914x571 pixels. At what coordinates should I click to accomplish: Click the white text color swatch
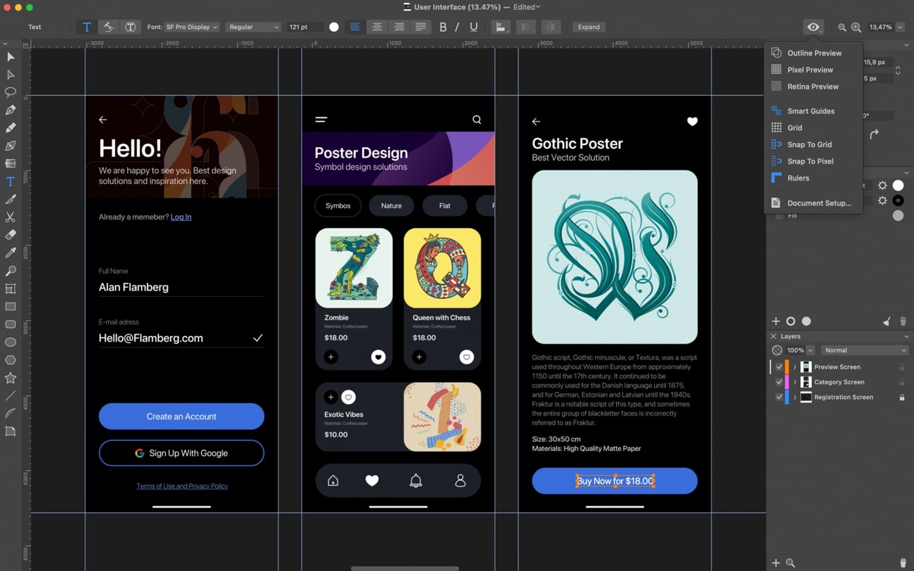pos(334,27)
